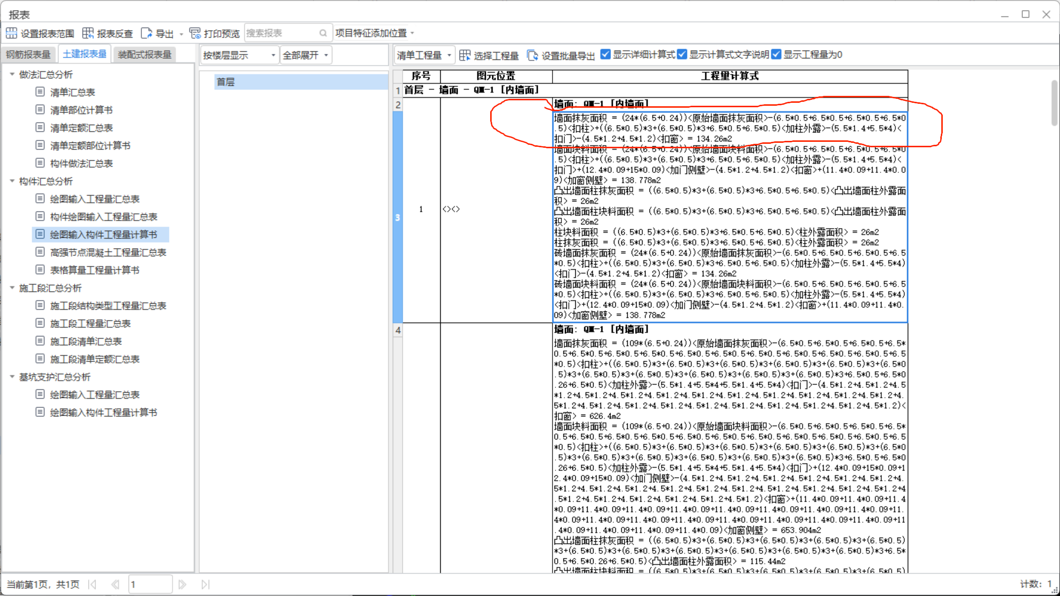Open 施工段清单定额汇总表 report

(94, 359)
